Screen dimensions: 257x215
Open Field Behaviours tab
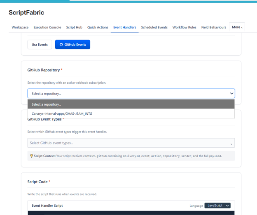pyautogui.click(x=214, y=27)
